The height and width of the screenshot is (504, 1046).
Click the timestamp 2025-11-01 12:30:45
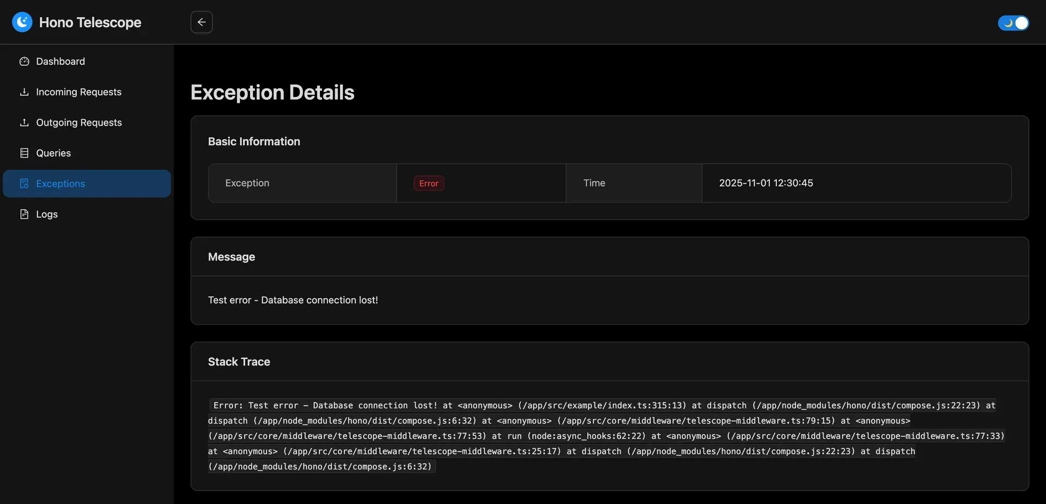(765, 183)
